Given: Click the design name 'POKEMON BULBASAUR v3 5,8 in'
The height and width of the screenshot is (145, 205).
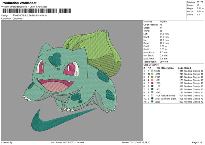Looking at the screenshot, I should [30, 15].
